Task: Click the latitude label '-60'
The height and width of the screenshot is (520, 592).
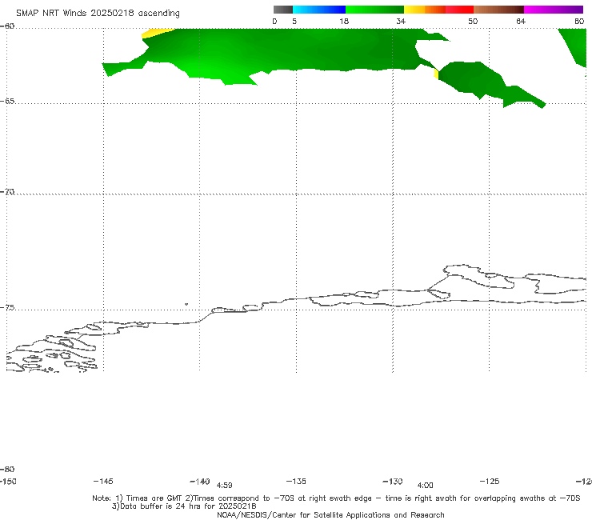Action: point(7,26)
